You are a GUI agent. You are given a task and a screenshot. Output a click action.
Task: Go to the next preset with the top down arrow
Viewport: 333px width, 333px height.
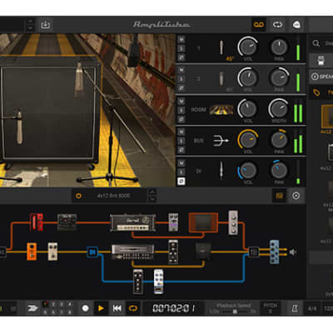(30, 28)
